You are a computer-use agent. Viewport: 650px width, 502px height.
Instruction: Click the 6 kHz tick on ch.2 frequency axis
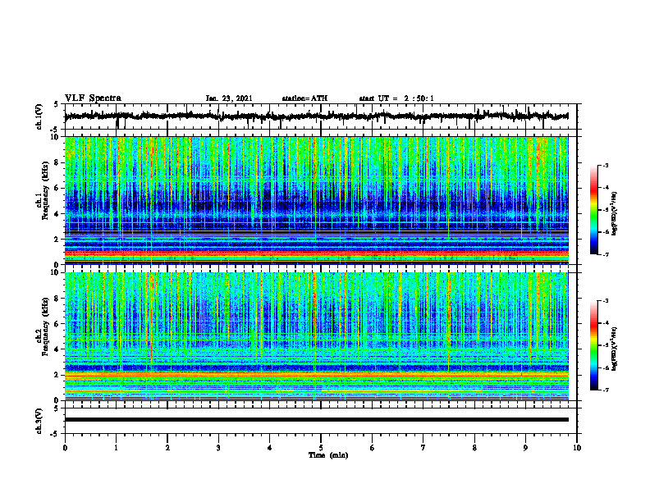coord(57,324)
